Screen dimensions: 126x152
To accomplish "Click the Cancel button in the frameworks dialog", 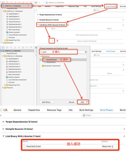I will click(71, 102).
